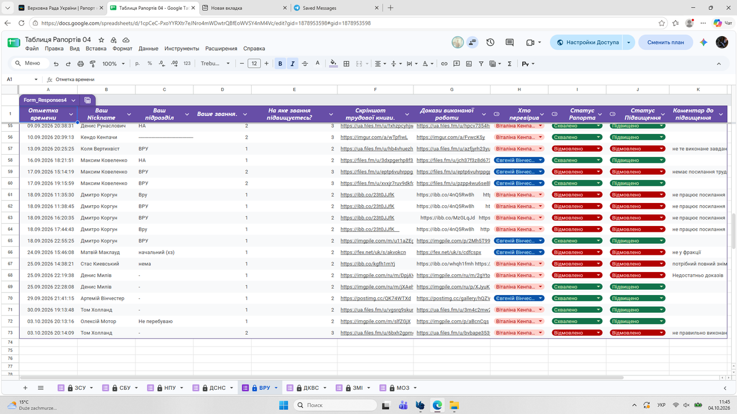Screen dimensions: 737x414
Task: Click the font size field showing 12
Action: click(x=254, y=64)
